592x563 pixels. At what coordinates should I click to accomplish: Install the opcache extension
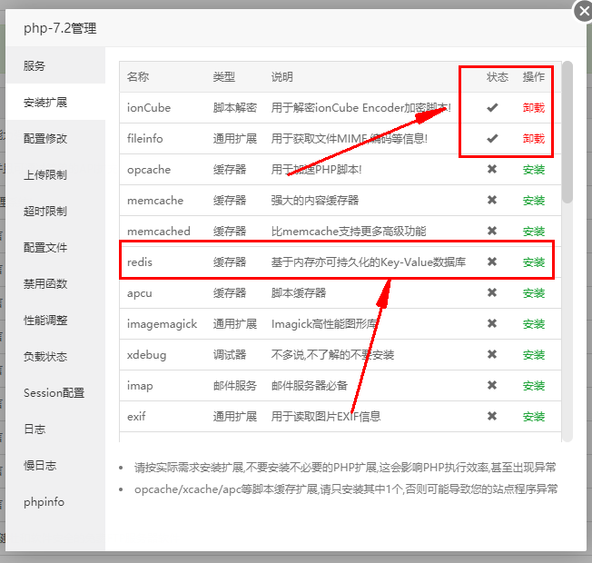(x=534, y=170)
